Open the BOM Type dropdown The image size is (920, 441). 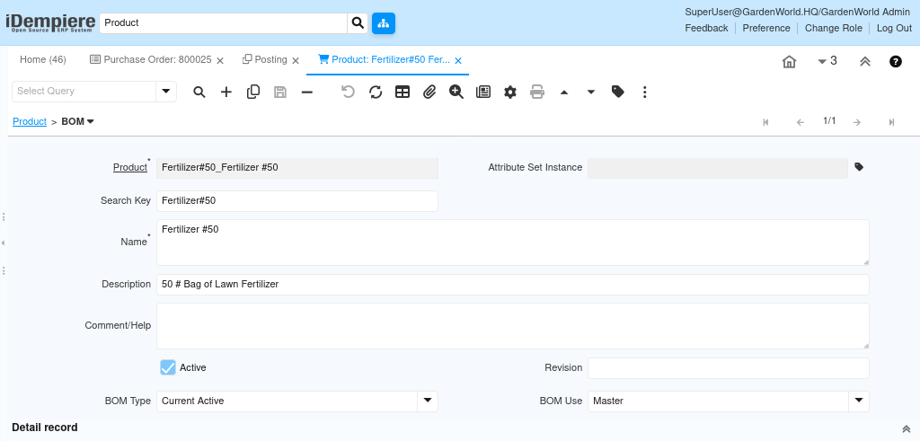coord(428,401)
